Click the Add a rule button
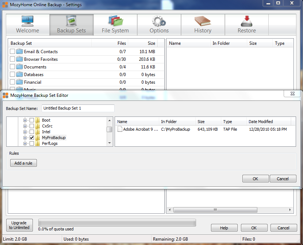This screenshot has width=303, height=245. tap(23, 163)
